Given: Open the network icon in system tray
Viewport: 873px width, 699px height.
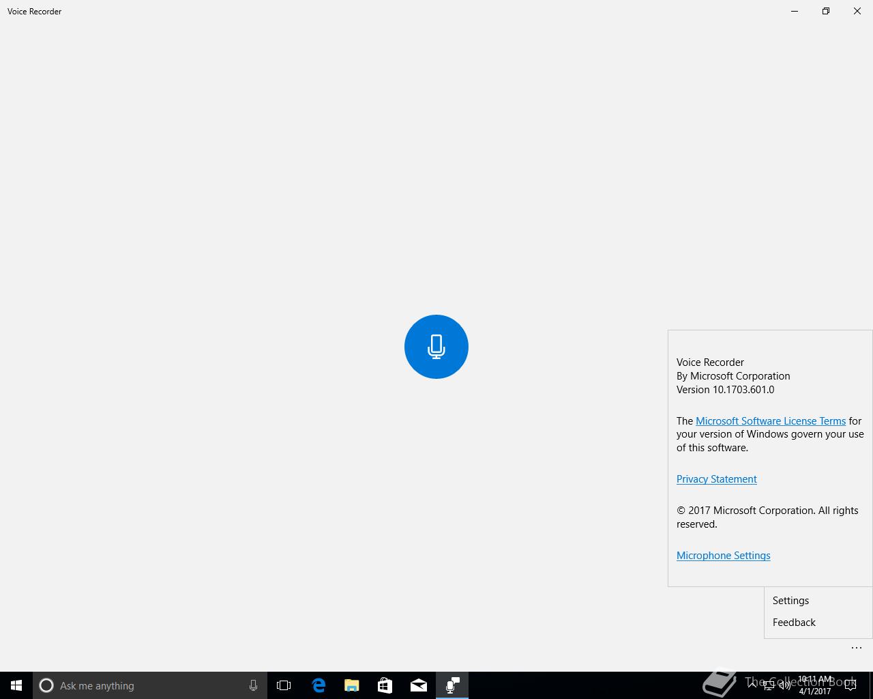Looking at the screenshot, I should (769, 685).
